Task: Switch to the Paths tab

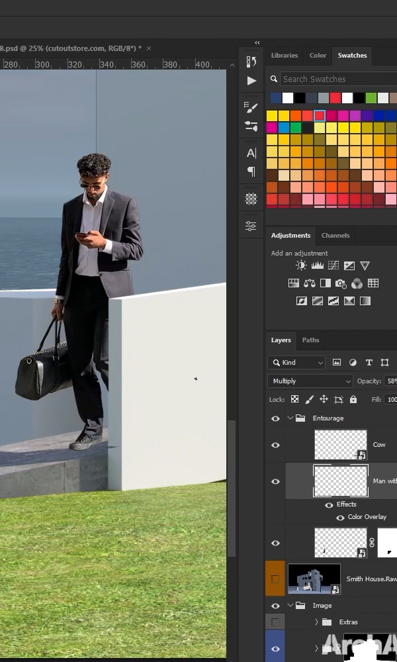Action: tap(310, 340)
